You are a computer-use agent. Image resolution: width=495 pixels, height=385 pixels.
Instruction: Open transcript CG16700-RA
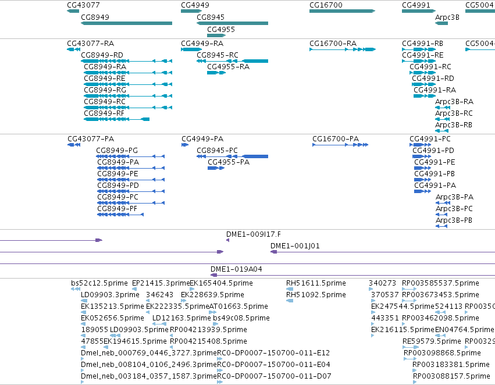coord(333,44)
